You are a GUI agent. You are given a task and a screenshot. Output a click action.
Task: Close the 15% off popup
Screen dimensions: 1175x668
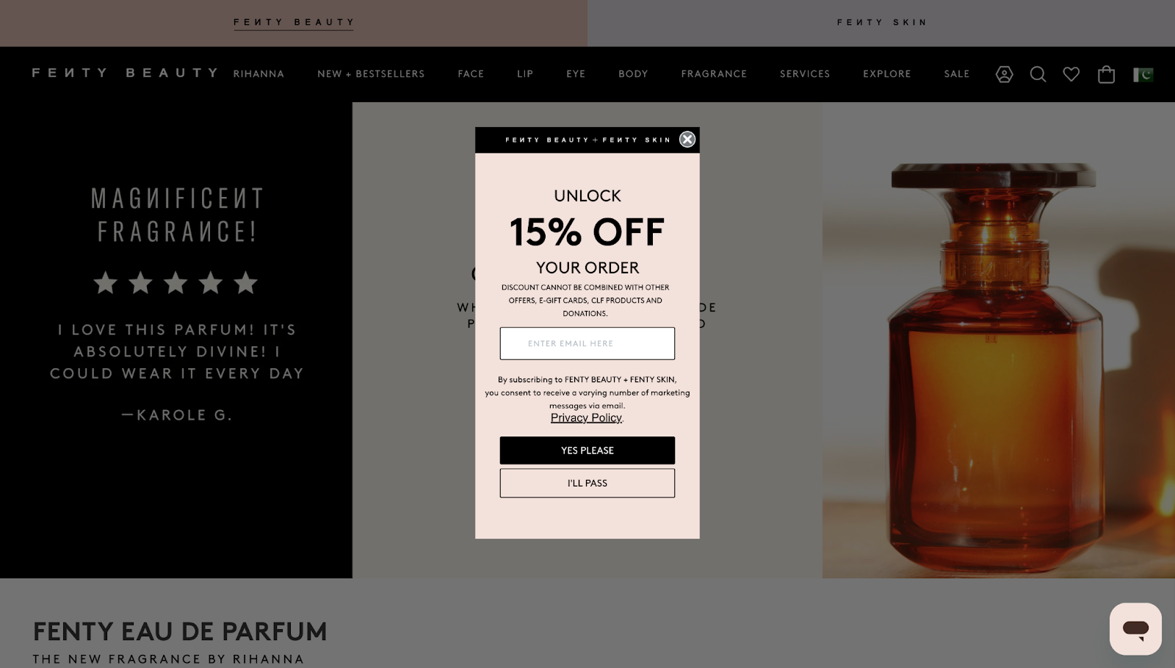[x=687, y=140]
